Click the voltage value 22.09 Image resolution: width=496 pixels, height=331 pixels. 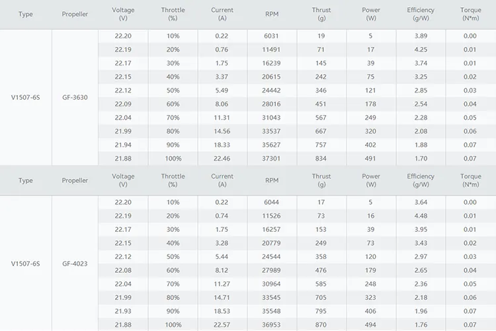click(x=123, y=104)
